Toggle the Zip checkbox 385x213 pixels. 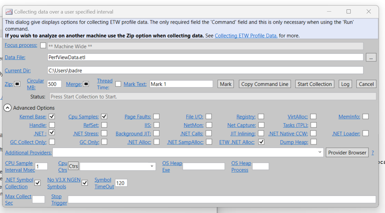[x=17, y=84]
